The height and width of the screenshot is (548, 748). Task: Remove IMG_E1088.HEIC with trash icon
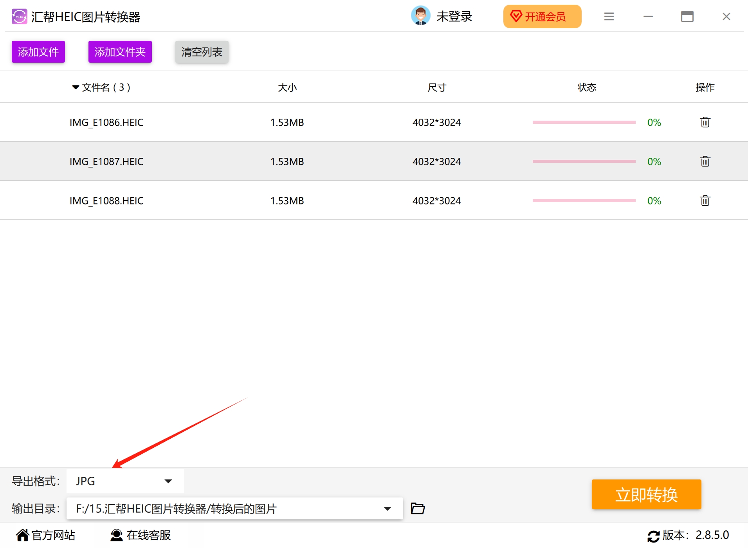705,201
